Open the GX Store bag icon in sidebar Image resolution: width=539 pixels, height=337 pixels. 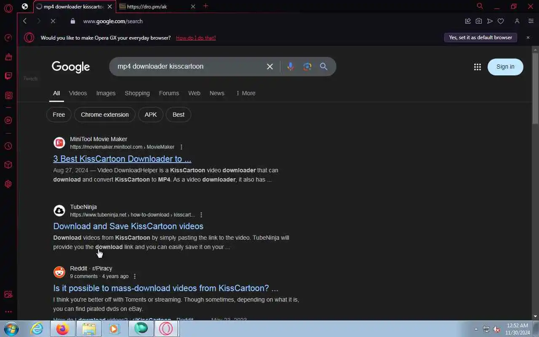(8, 57)
